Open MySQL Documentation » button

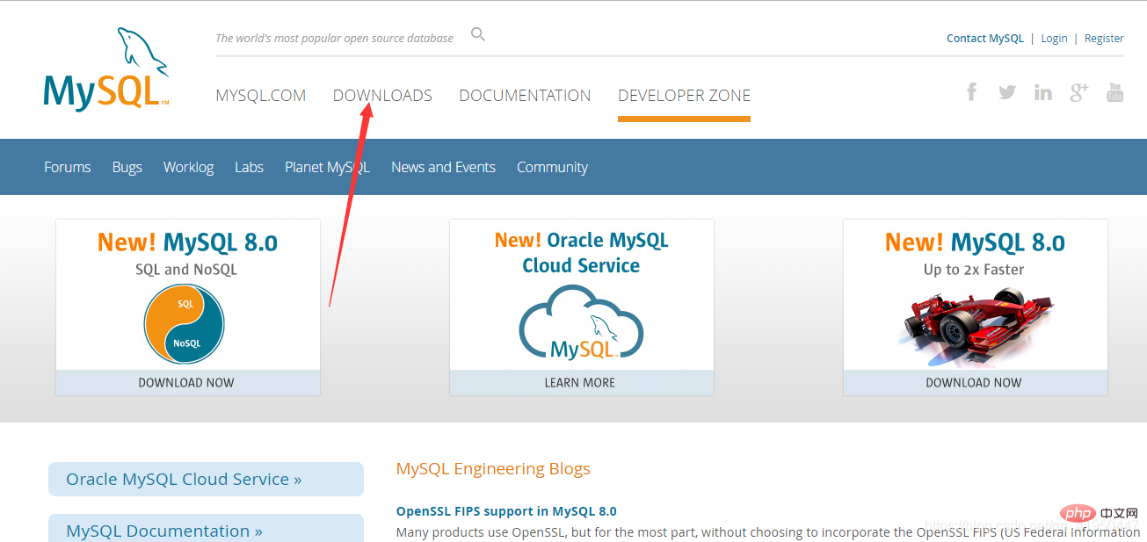(206, 529)
